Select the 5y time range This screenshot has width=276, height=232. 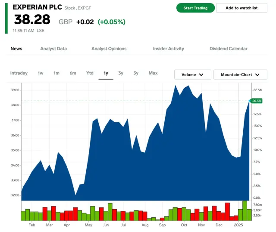(136, 73)
